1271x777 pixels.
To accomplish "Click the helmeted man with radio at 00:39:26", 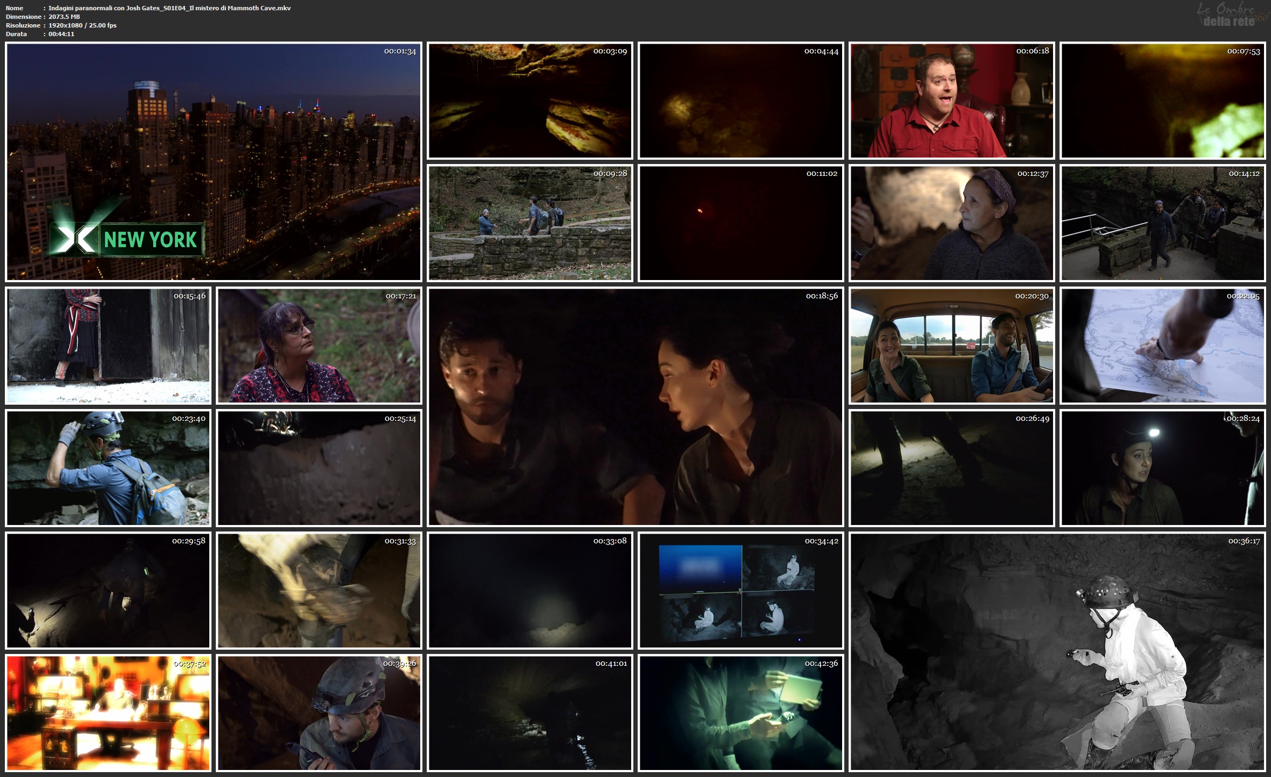I will (319, 713).
